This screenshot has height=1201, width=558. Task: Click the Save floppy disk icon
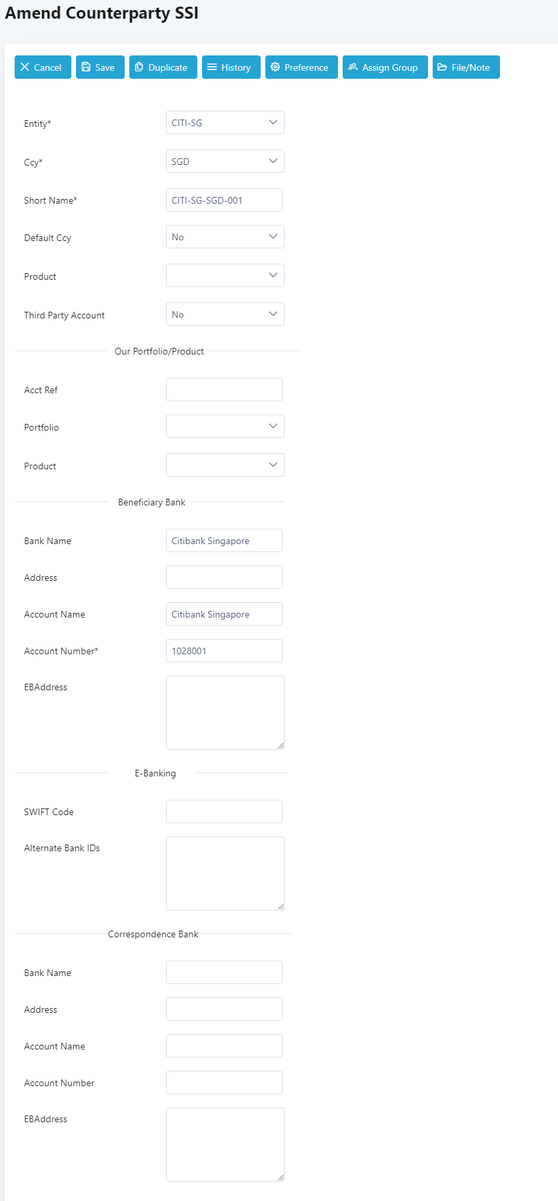point(86,67)
